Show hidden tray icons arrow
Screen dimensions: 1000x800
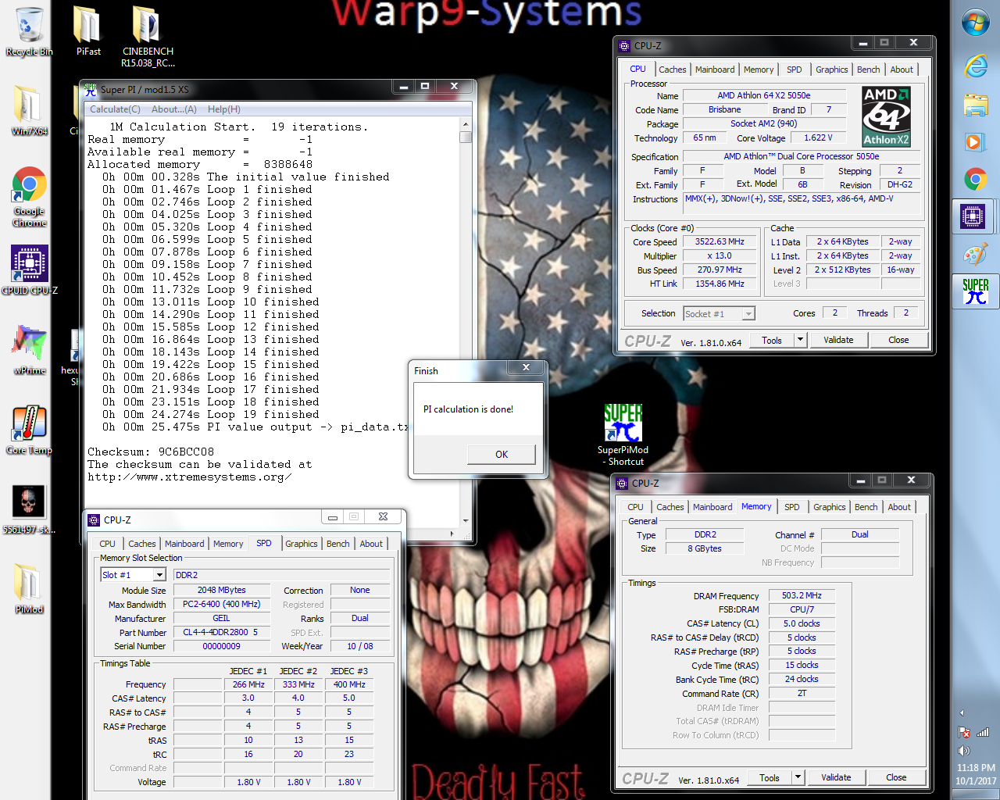click(962, 712)
